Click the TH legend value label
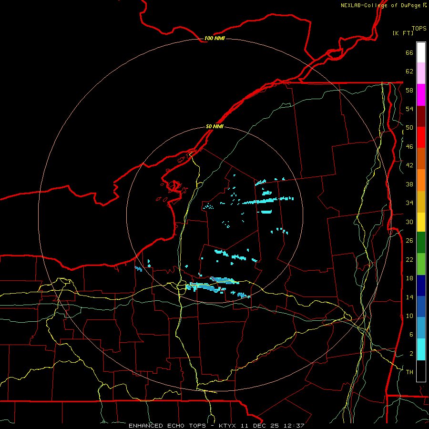The width and height of the screenshot is (429, 429). click(409, 372)
